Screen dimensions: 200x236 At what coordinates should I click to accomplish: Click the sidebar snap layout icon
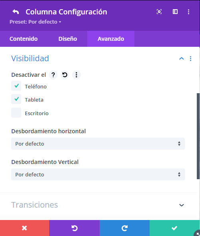[175, 12]
